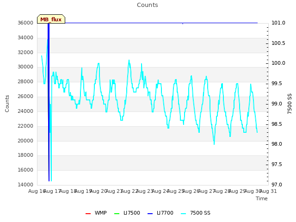This screenshot has width=296, height=222.
Task: Click the left axis label Counts
Action: (x=7, y=104)
